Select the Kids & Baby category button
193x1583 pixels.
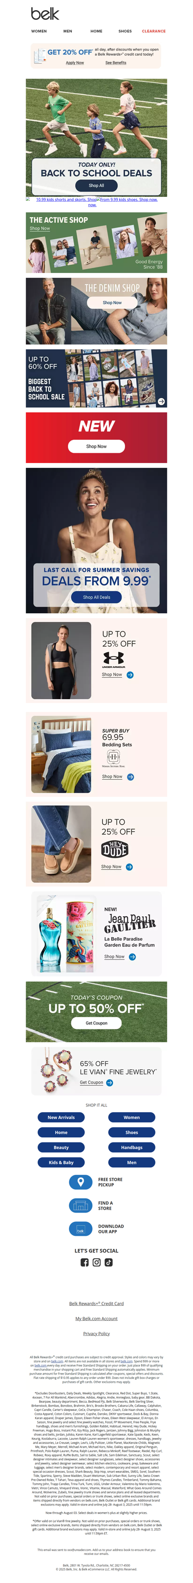[x=61, y=1163]
